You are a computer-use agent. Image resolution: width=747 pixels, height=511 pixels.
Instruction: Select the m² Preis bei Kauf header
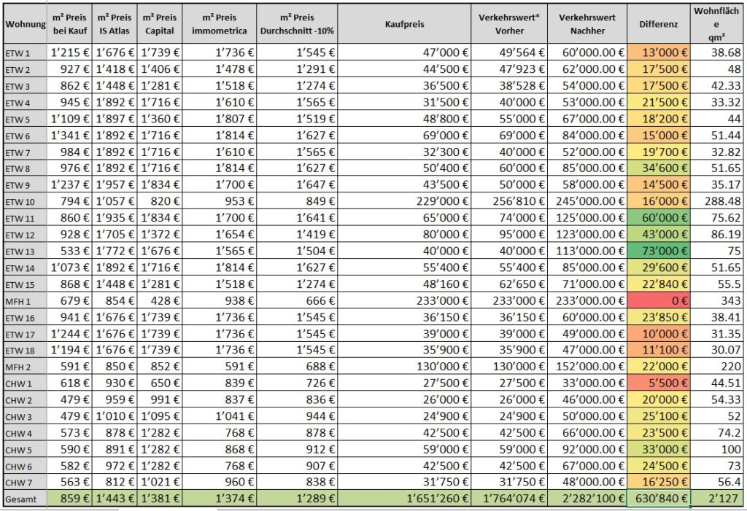(x=69, y=24)
